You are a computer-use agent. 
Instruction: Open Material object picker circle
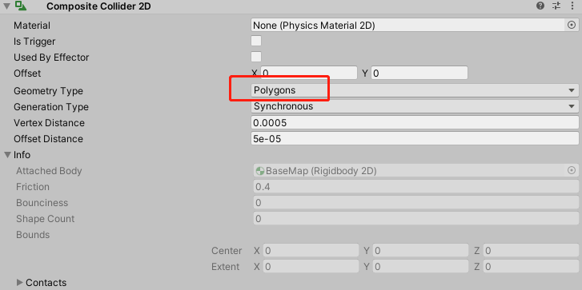tap(572, 25)
